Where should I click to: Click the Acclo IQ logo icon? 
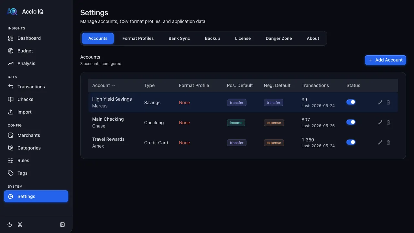(12, 12)
